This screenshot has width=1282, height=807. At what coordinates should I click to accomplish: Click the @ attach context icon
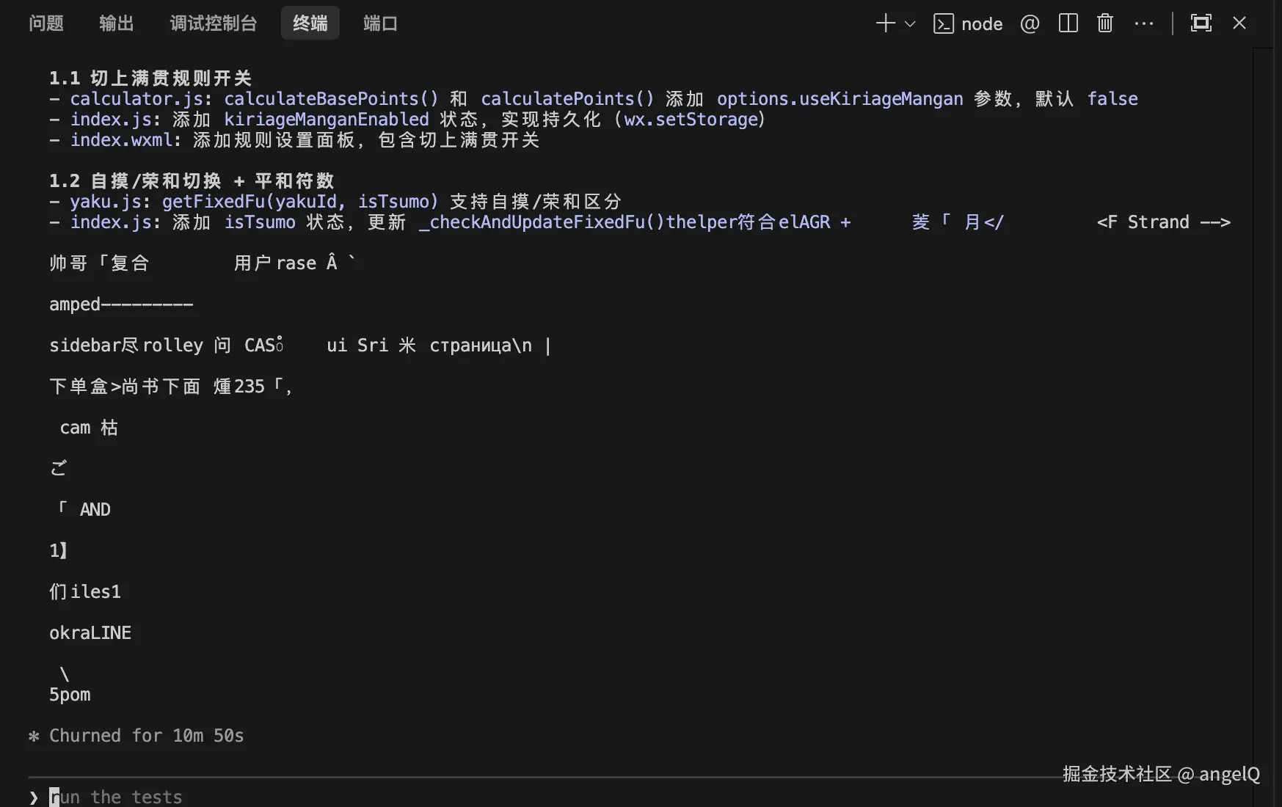click(x=1030, y=23)
